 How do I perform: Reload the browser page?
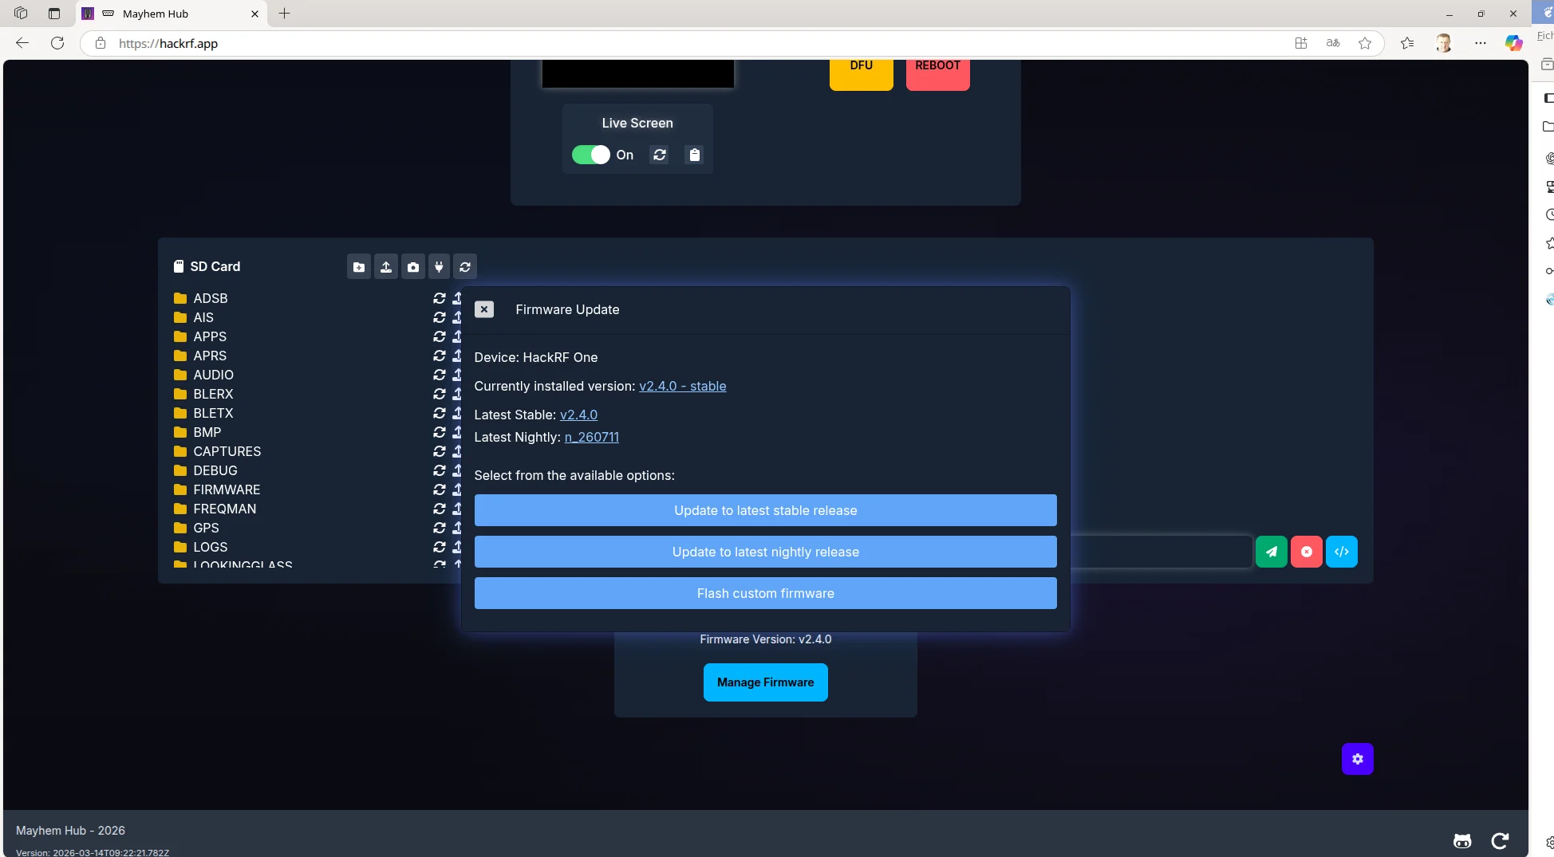(x=57, y=43)
